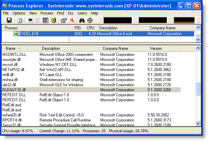This screenshot has height=141, width=208.
Task: Sort DLL list by Name header
Action: tap(20, 48)
